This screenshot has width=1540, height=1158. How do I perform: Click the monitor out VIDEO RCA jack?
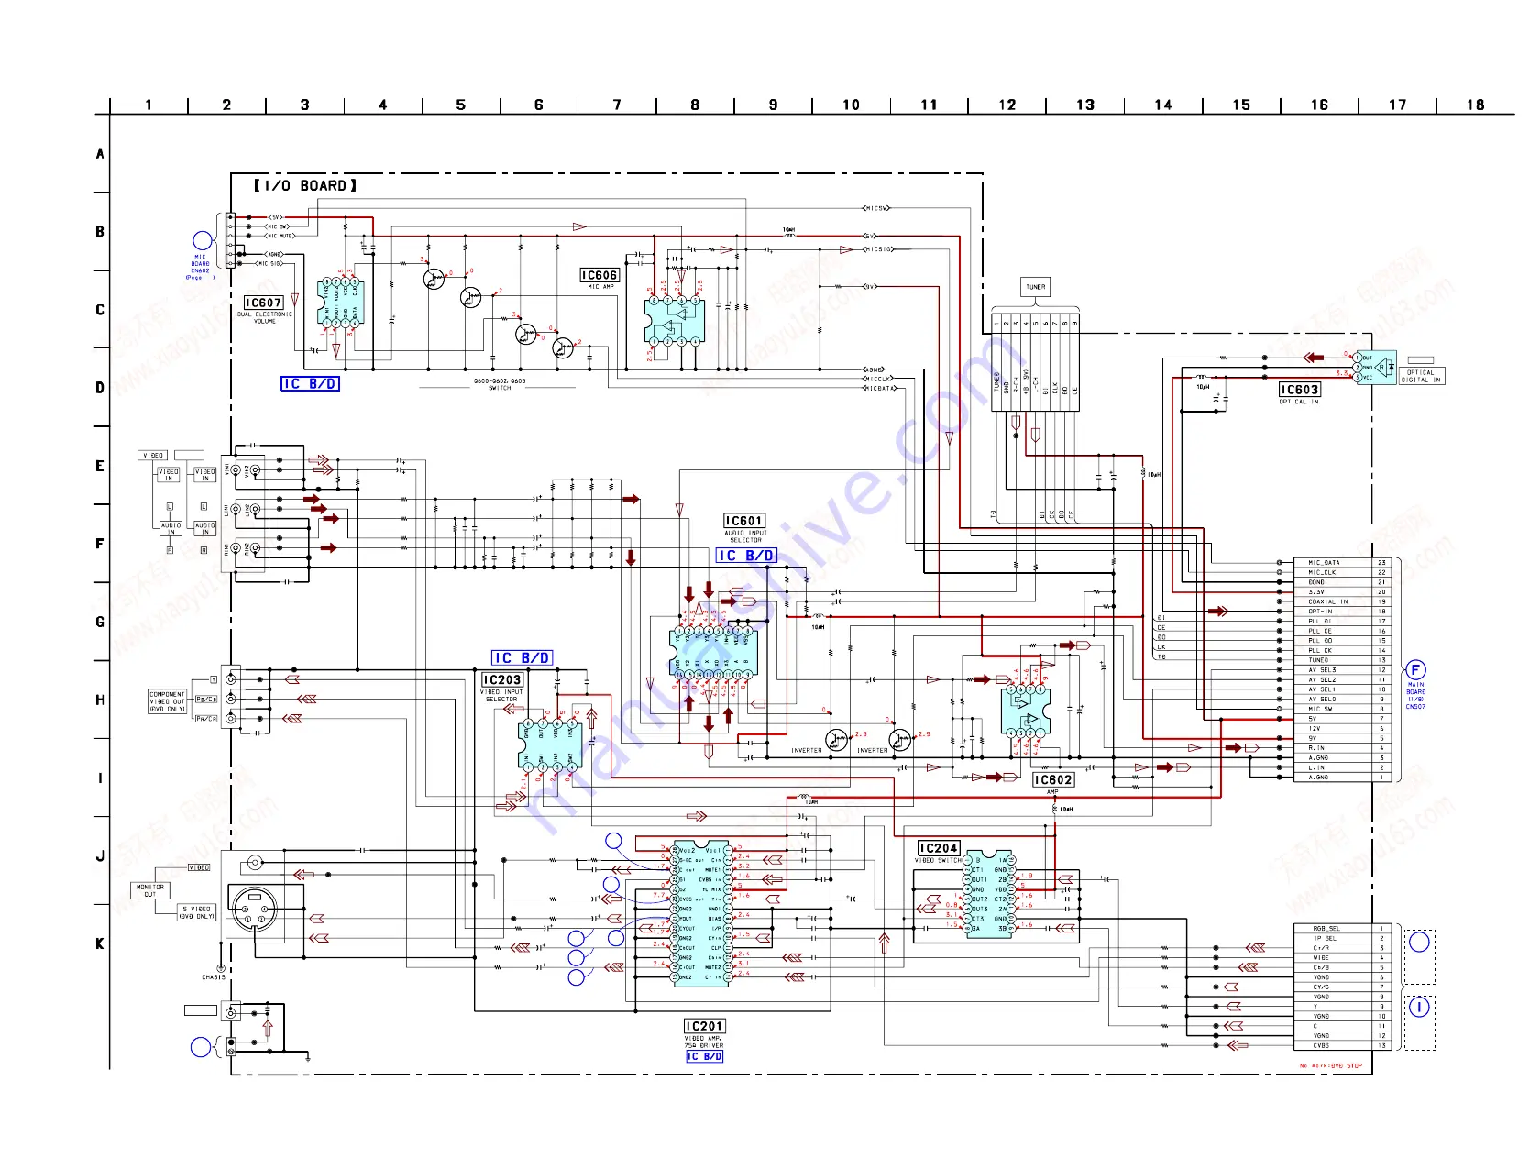point(255,863)
